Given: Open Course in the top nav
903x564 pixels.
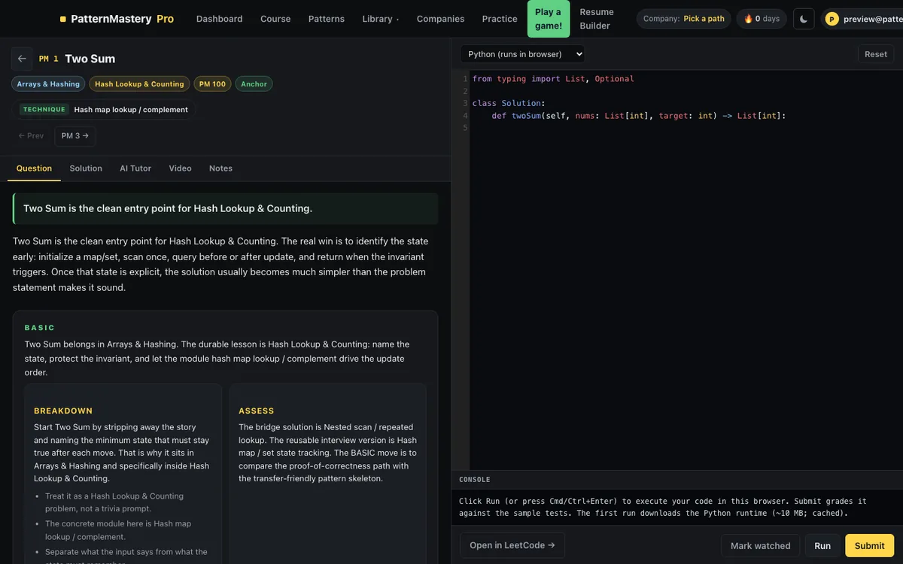Looking at the screenshot, I should coord(275,19).
